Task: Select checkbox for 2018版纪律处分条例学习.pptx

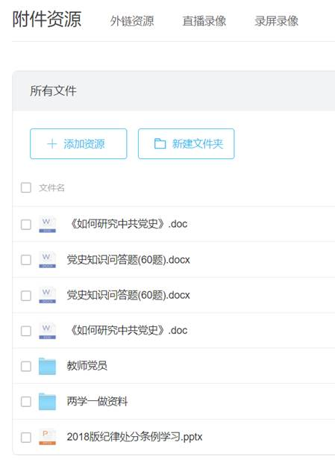Action: tap(26, 437)
